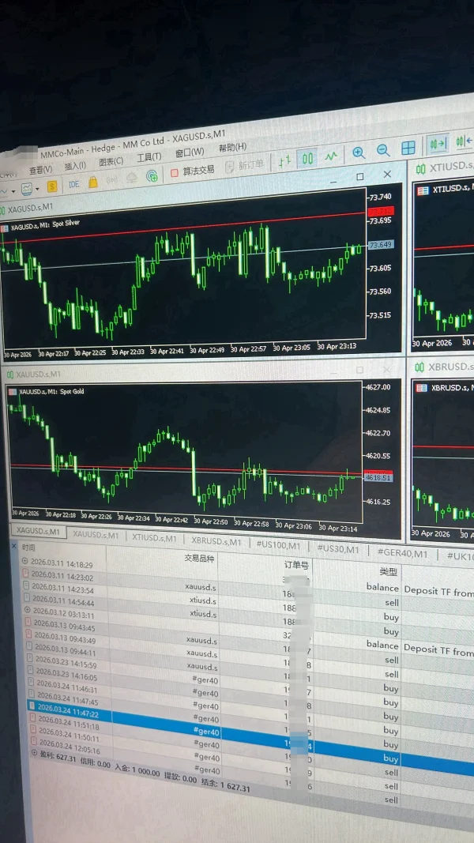The image size is (474, 843).
Task: Click the 新订单 new order button
Action: click(245, 166)
